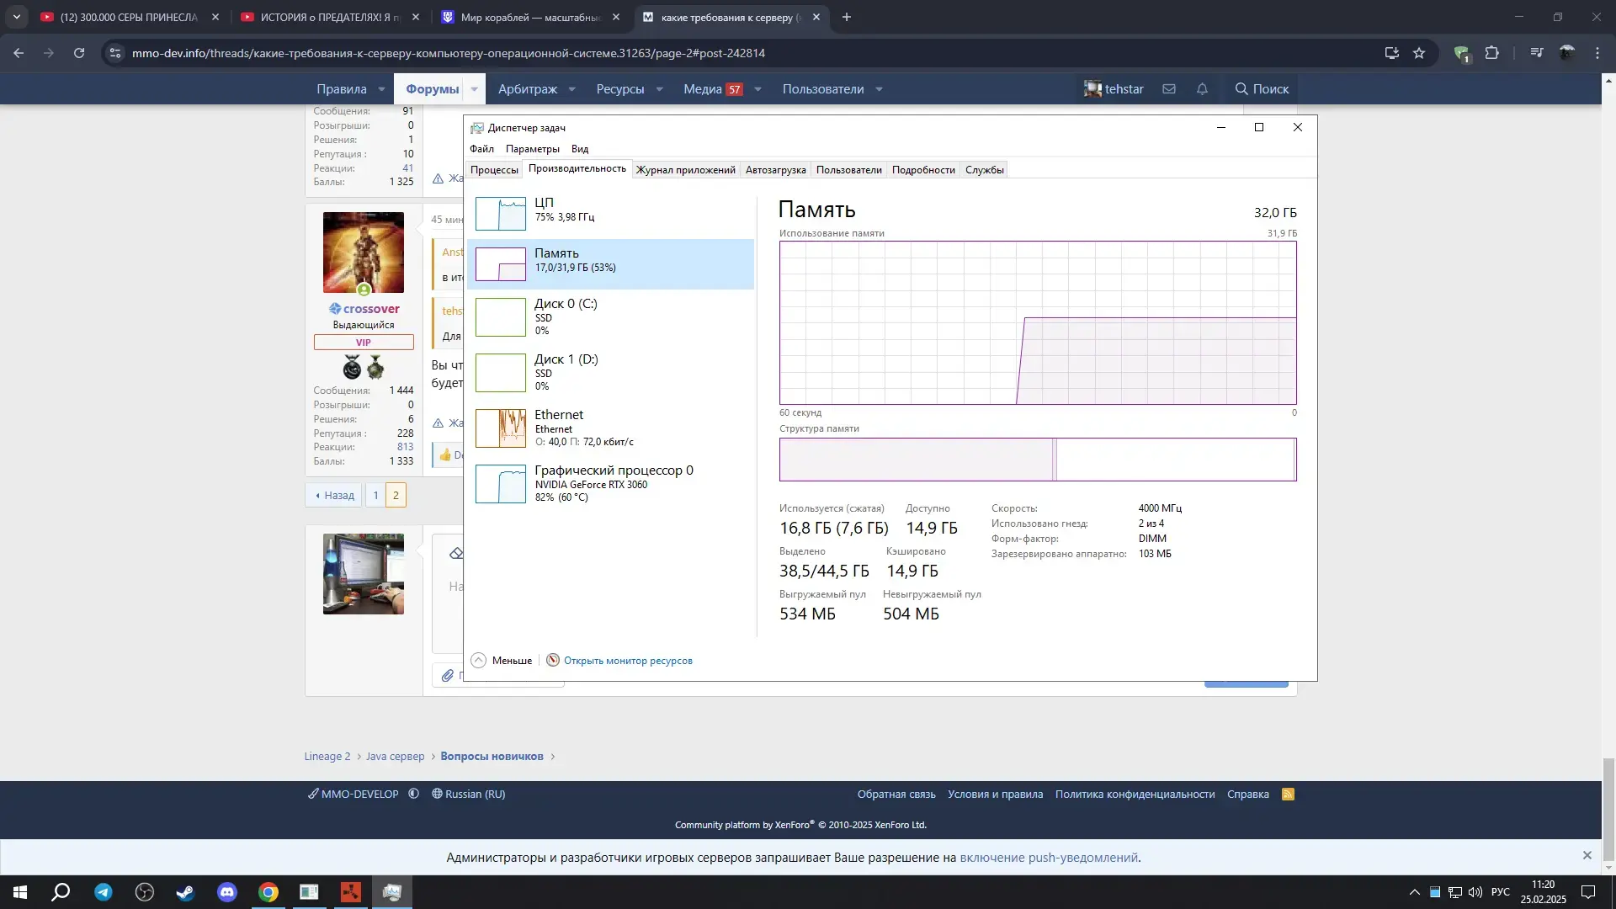
Task: Click the style chooser icon in footer
Action: pyautogui.click(x=413, y=794)
